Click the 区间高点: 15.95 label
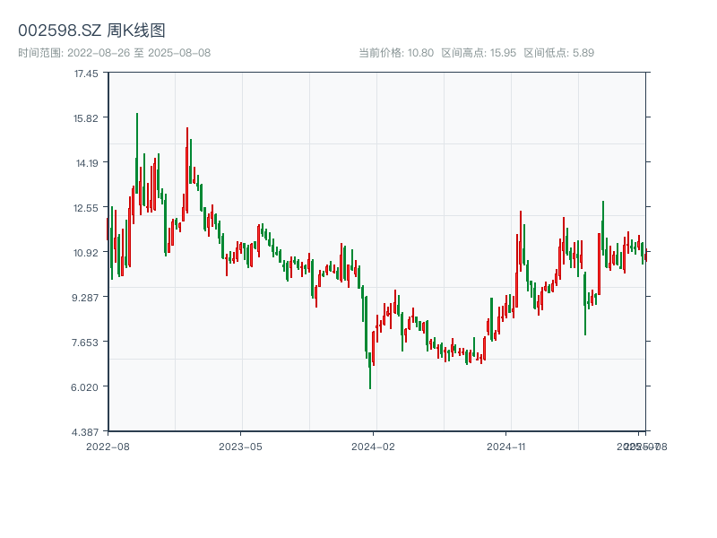Viewport: 717px width, 538px height. click(479, 53)
